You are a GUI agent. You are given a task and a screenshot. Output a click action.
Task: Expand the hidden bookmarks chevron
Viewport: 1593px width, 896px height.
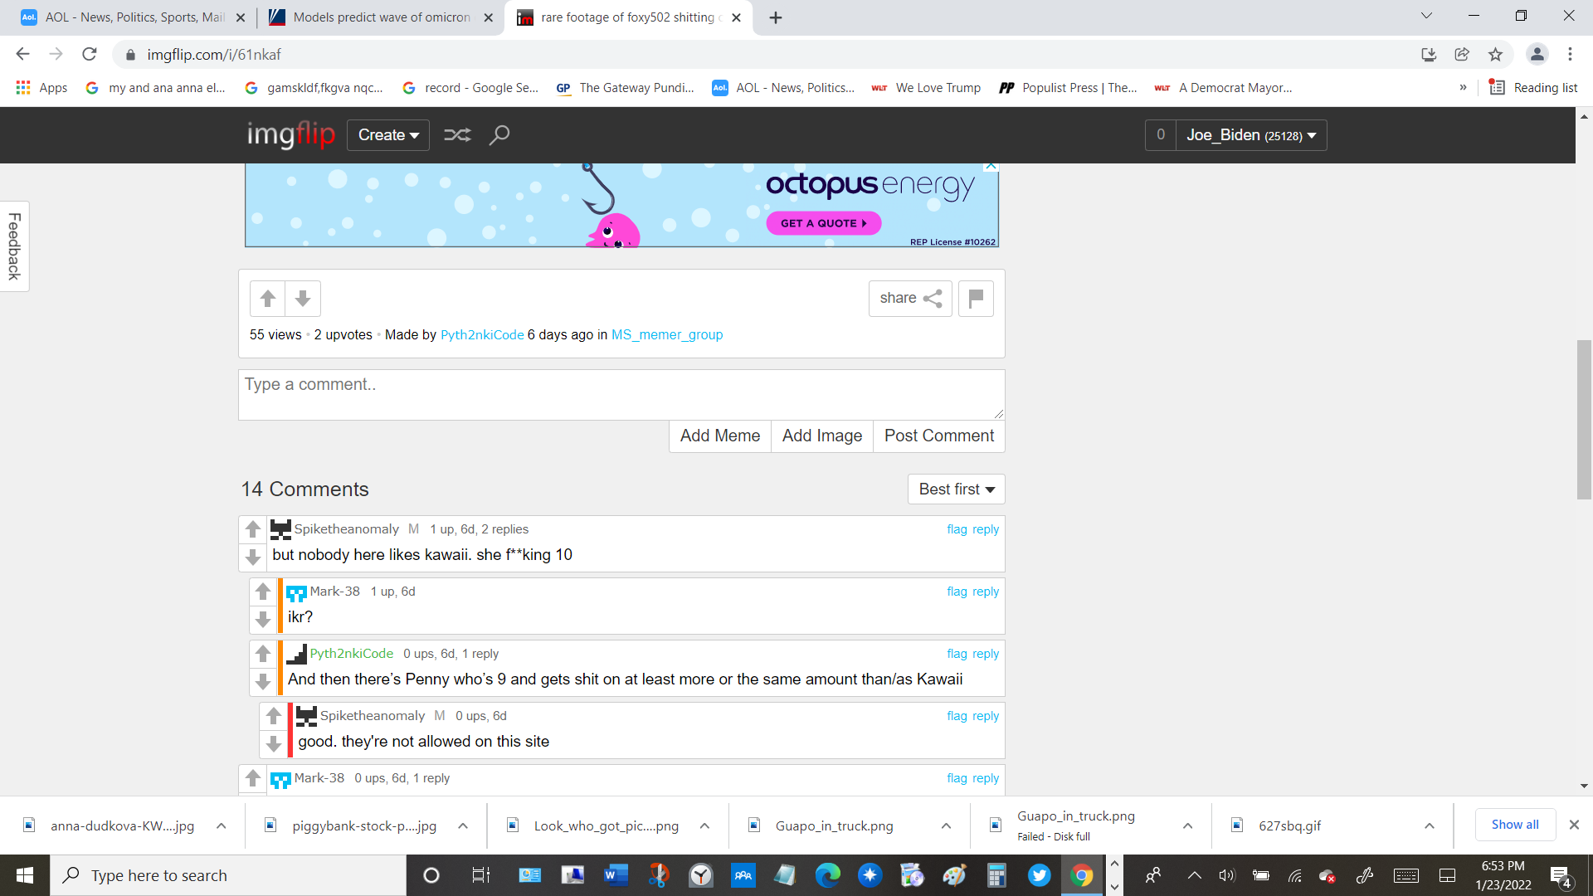(1463, 88)
